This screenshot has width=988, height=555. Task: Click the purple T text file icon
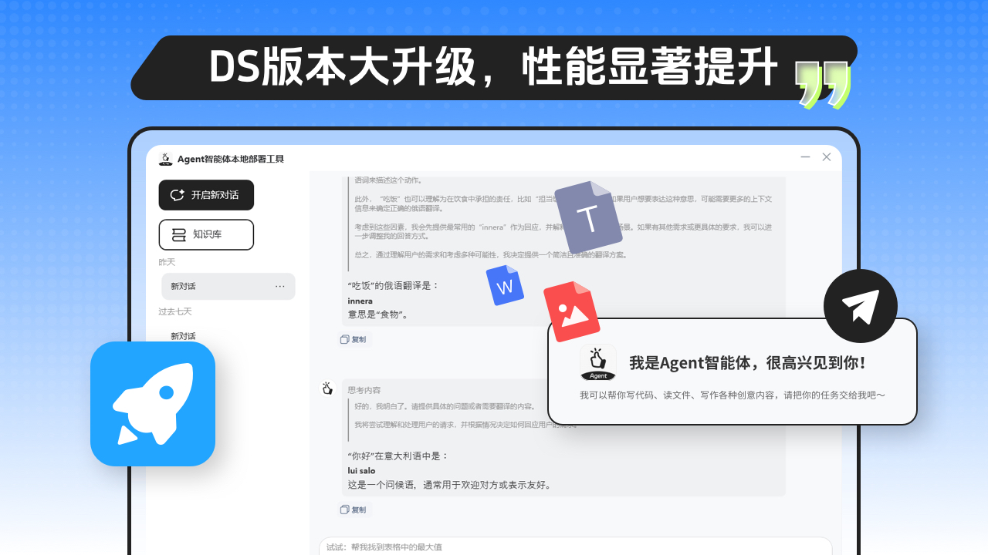point(590,217)
